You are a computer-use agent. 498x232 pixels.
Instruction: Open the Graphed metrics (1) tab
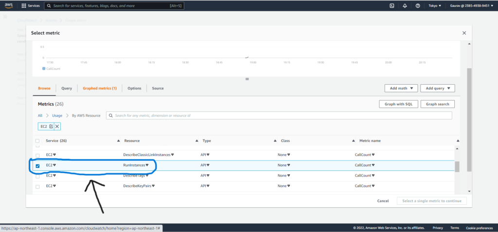point(100,89)
